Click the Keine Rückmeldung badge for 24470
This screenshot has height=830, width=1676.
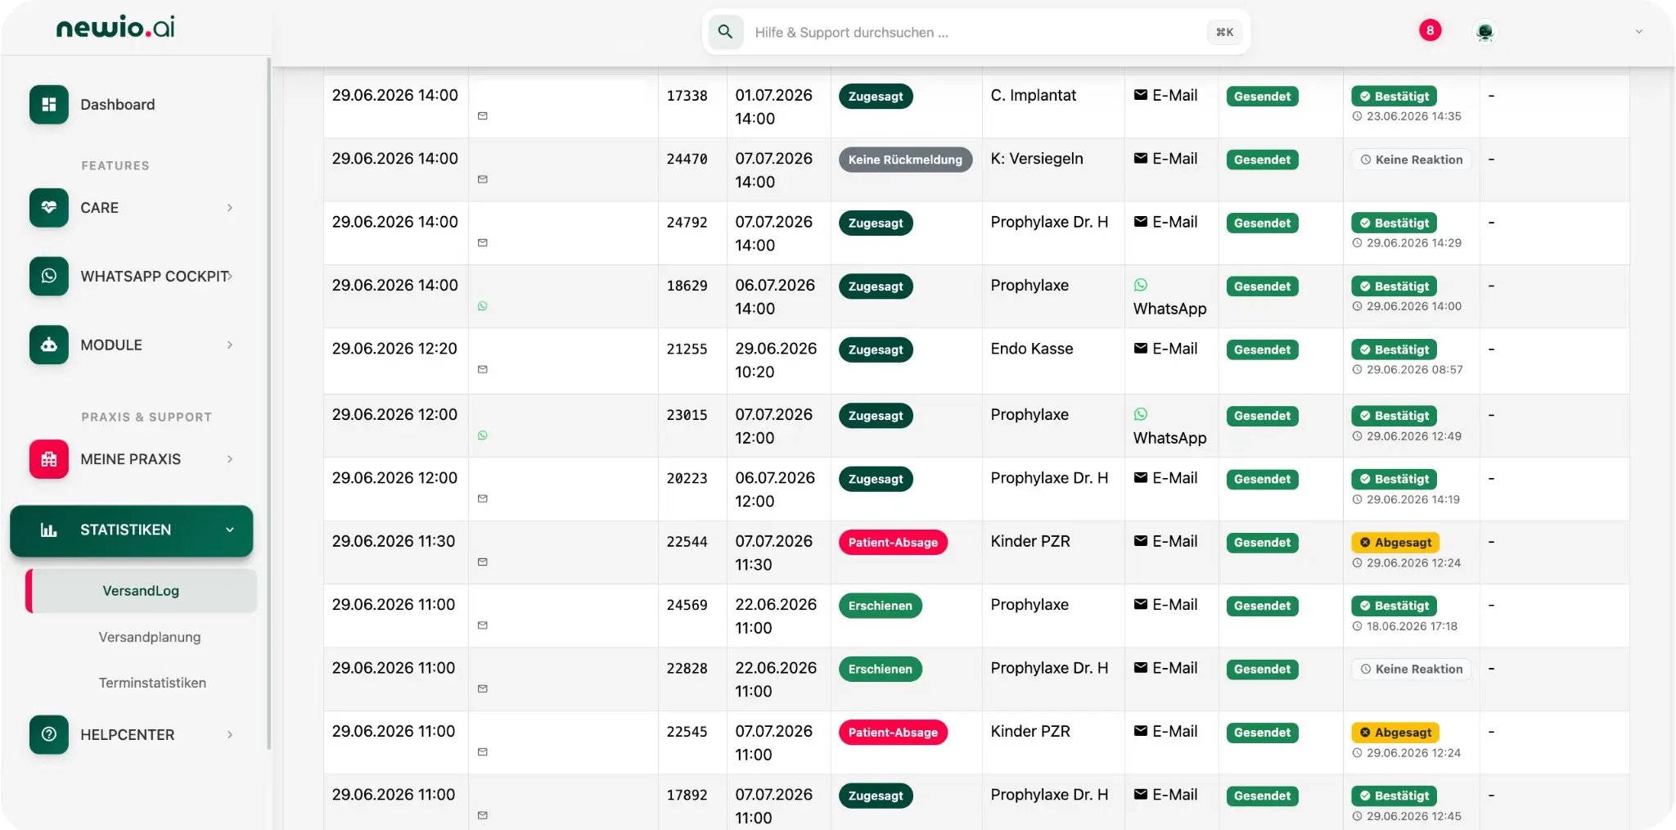(x=905, y=160)
